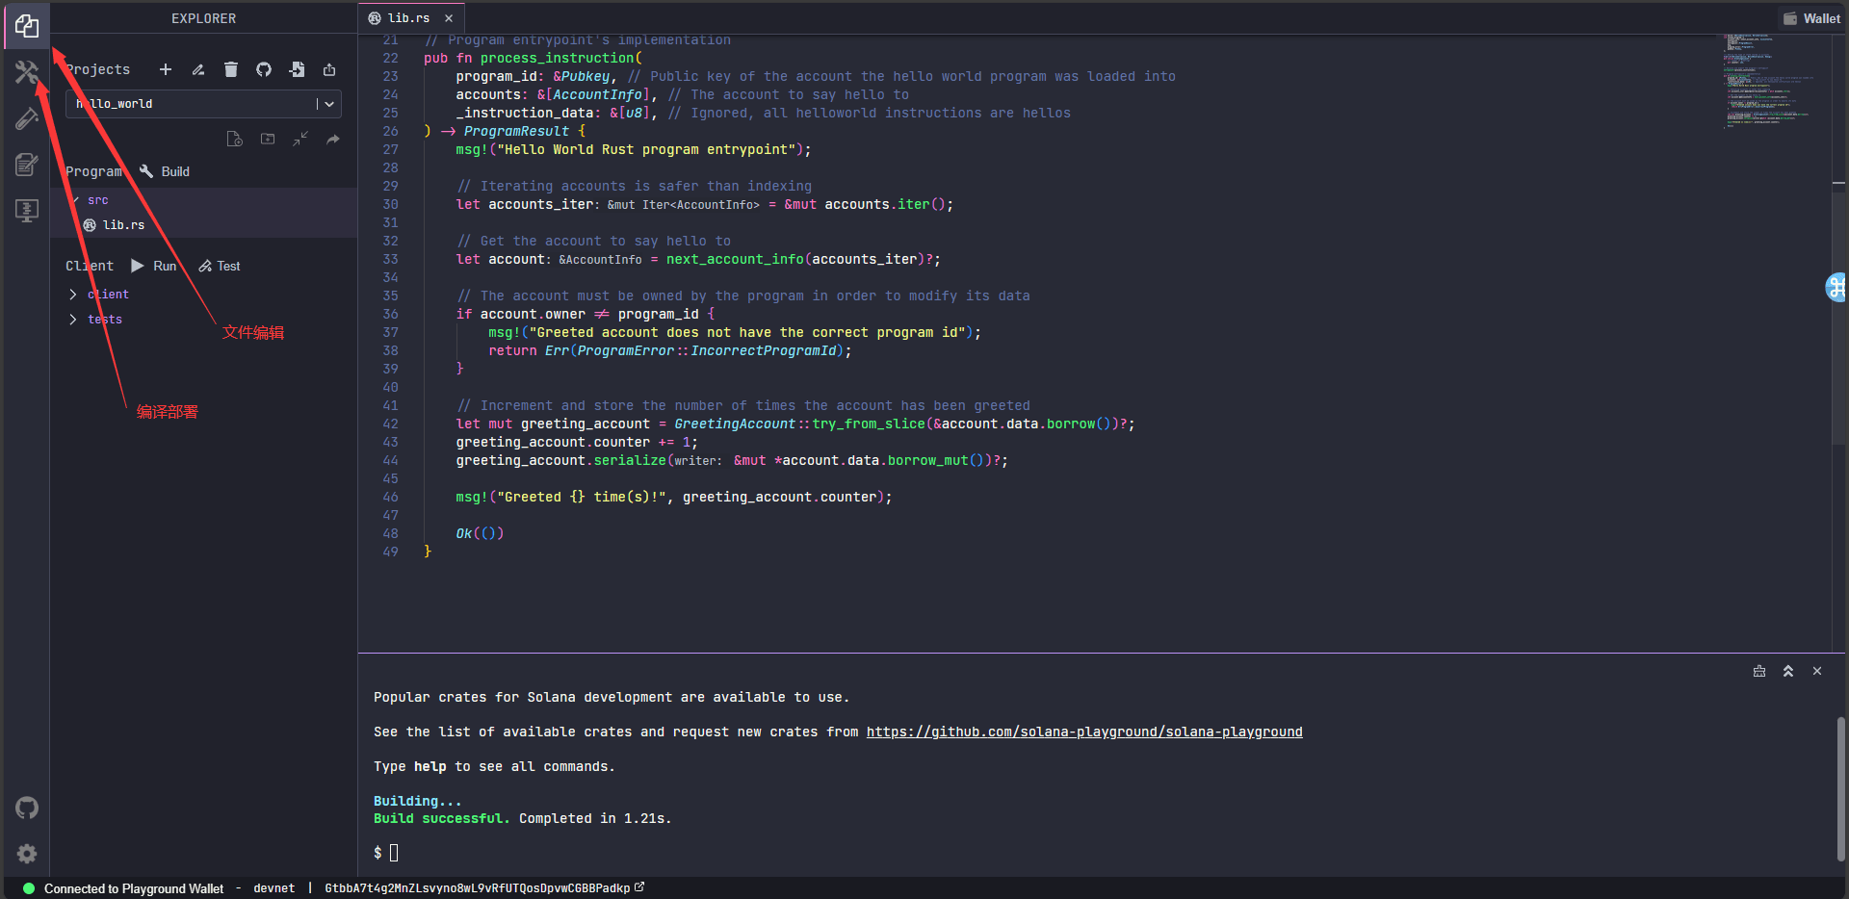Screen dimensions: 1849x899
Task: Open the solana-playground GitHub link in terminal
Action: point(1083,732)
